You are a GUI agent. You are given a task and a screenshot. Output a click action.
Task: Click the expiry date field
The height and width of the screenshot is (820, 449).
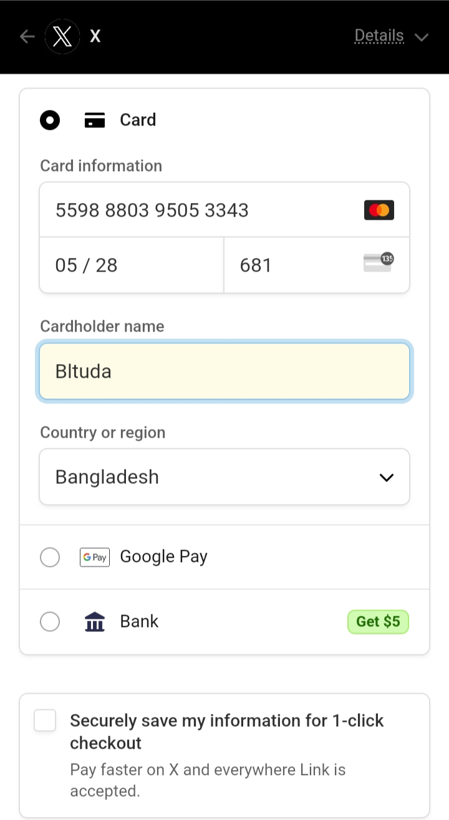[131, 265]
